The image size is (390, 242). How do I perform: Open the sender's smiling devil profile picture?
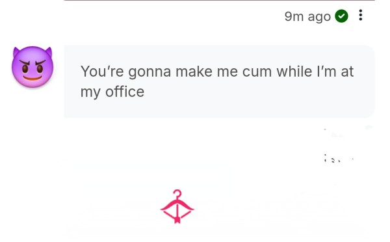pyautogui.click(x=32, y=67)
